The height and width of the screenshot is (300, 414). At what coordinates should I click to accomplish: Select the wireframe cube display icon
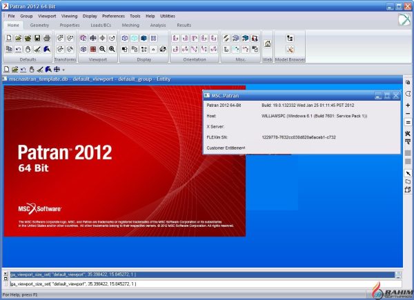point(125,38)
